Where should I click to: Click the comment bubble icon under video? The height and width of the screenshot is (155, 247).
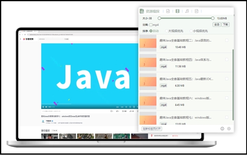click(x=112, y=111)
